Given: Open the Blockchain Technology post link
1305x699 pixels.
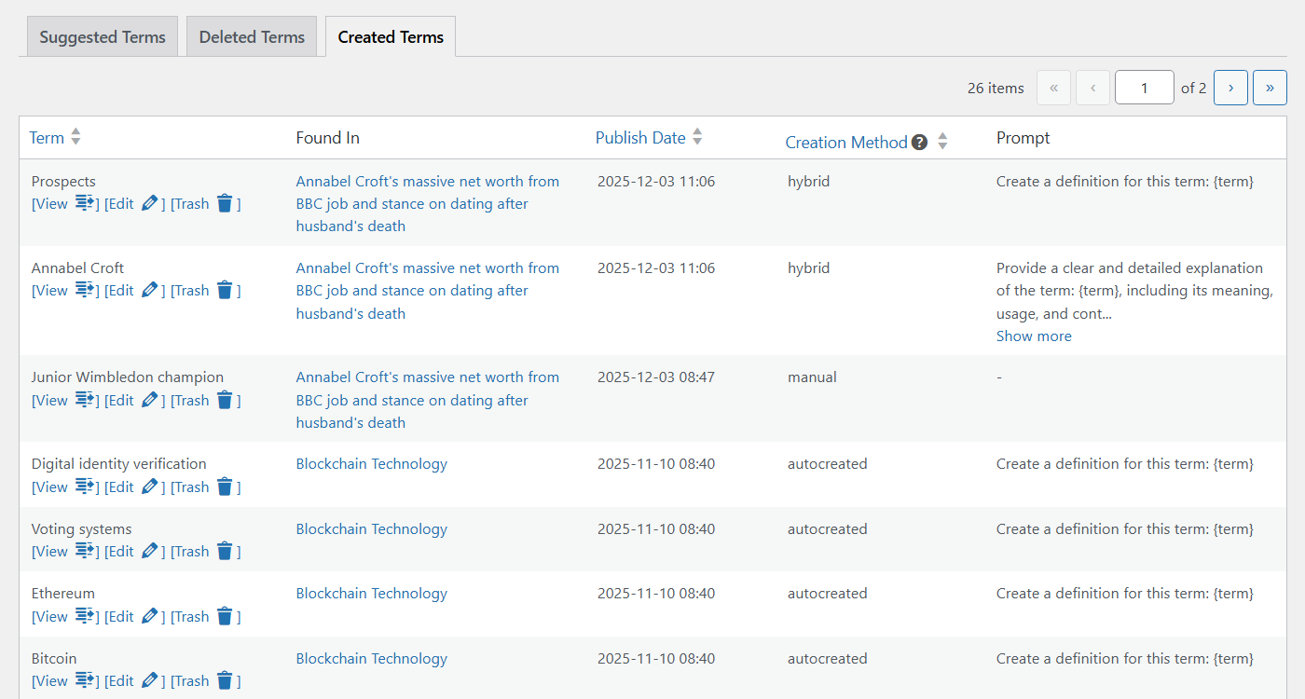Looking at the screenshot, I should (x=371, y=463).
